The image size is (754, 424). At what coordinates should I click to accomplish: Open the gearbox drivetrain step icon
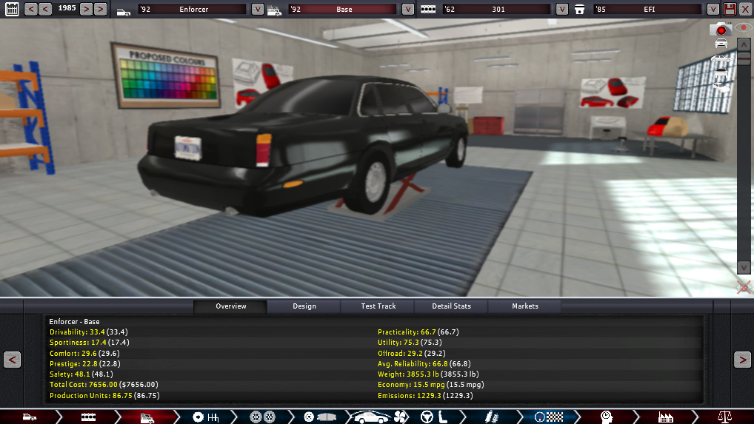[x=207, y=417]
